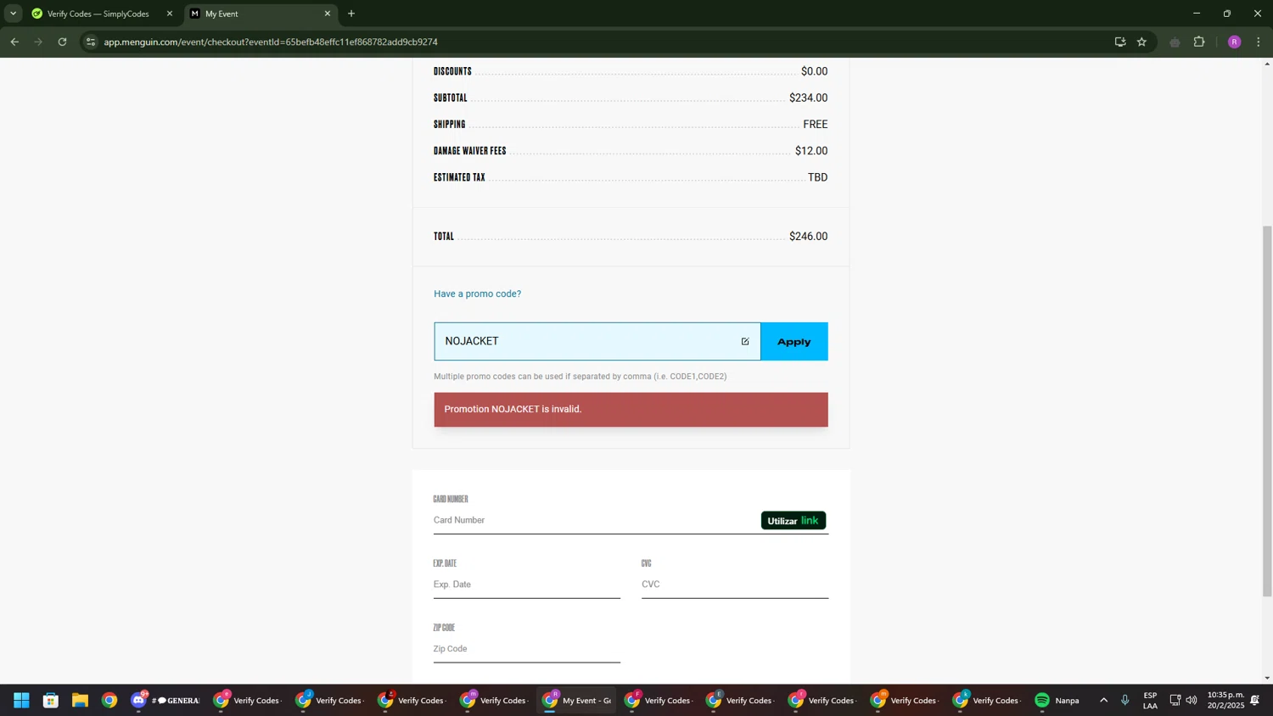View site information icon in address bar
Screen dimensions: 1273x716
point(91,42)
